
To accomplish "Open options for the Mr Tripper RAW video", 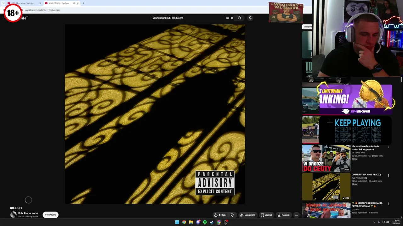I will pyautogui.click(x=389, y=147).
